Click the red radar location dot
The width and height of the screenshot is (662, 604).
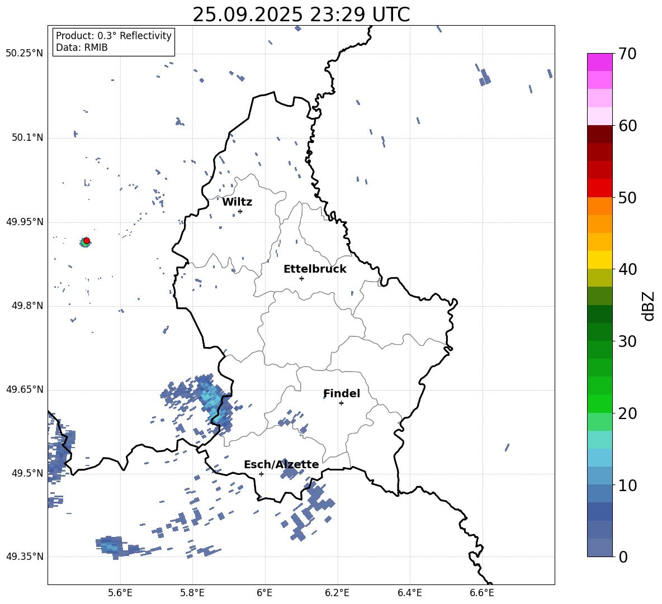click(87, 241)
